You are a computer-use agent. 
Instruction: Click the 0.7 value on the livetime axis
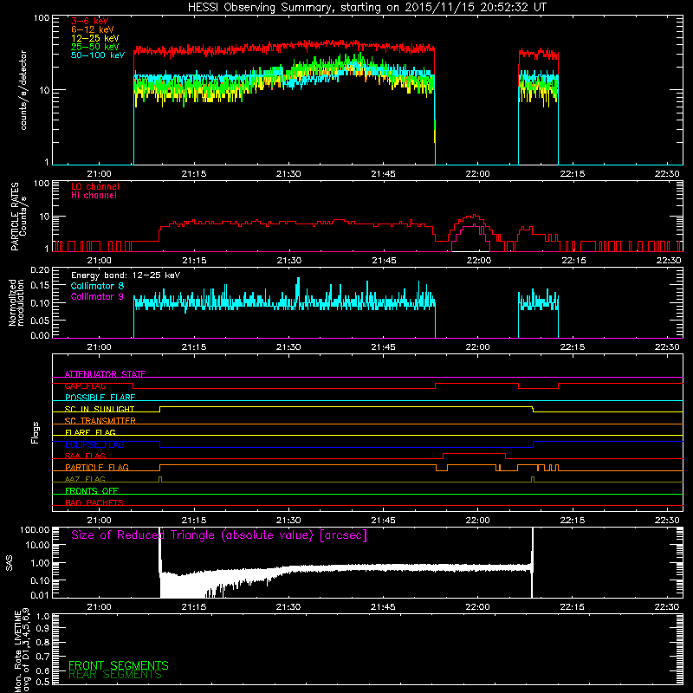pos(42,657)
